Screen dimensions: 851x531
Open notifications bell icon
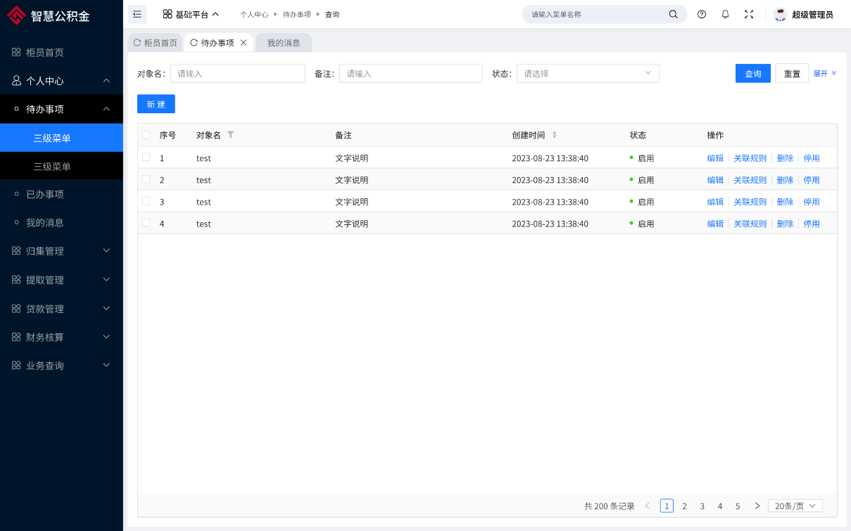725,14
